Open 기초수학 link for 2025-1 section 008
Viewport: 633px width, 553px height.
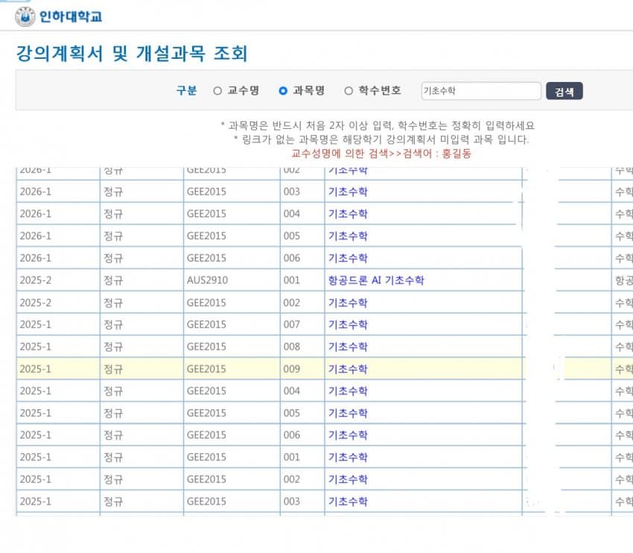point(348,347)
